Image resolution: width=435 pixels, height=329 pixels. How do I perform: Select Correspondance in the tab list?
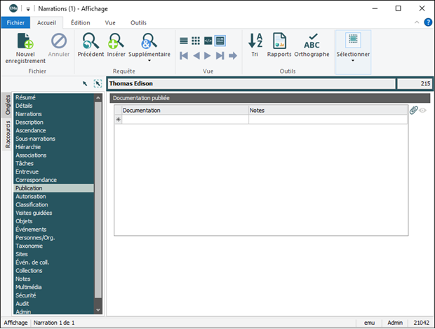[36, 180]
